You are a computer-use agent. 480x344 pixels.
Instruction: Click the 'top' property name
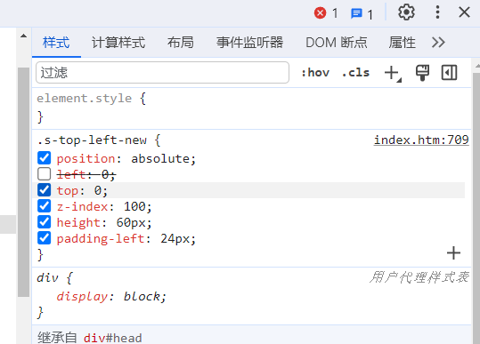tap(68, 191)
